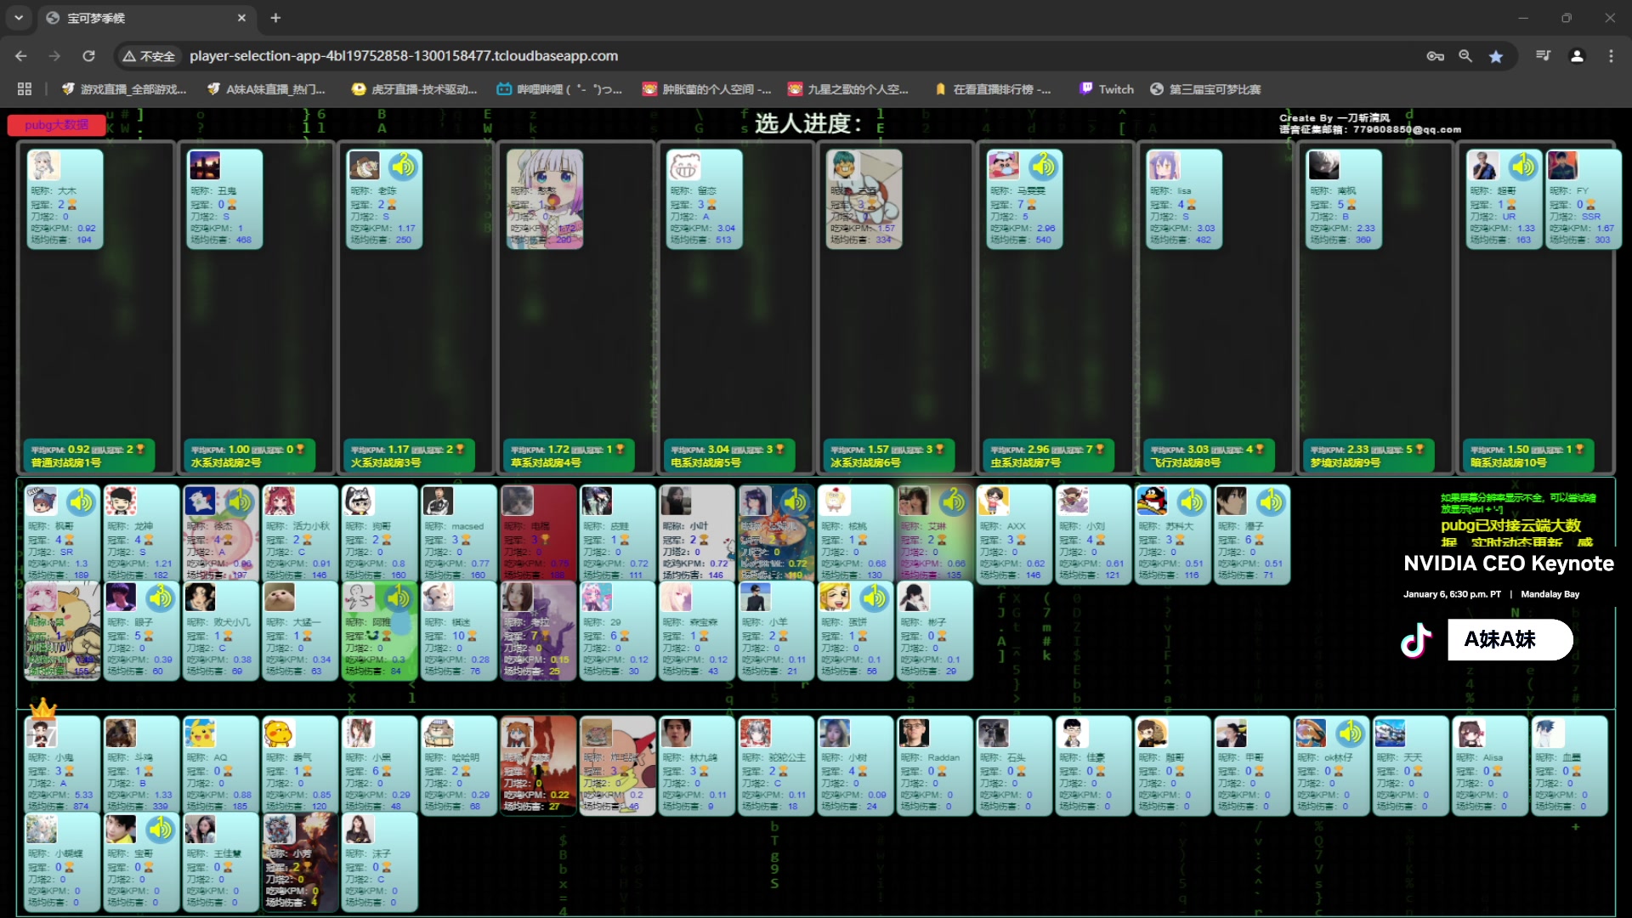Viewport: 1632px width, 918px height.
Task: Select the lisa player card
Action: pyautogui.click(x=1184, y=199)
